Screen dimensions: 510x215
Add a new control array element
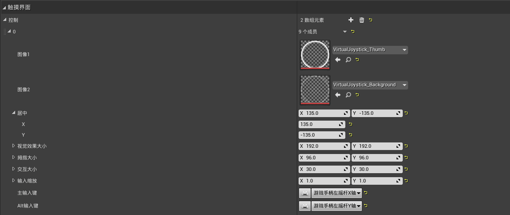351,20
